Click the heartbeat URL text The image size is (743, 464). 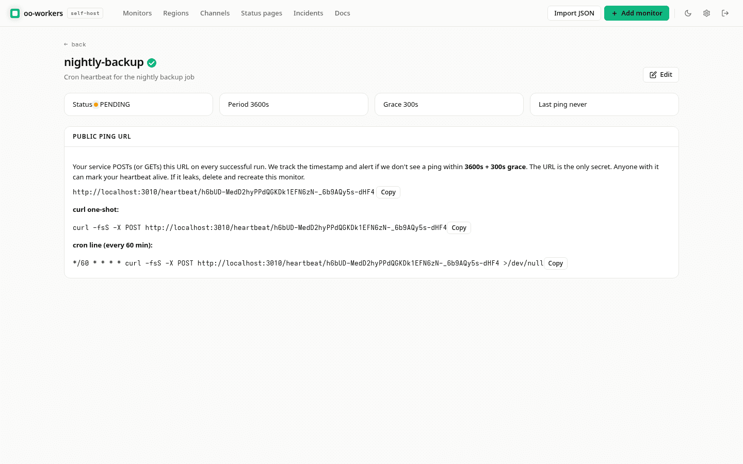[x=223, y=192]
